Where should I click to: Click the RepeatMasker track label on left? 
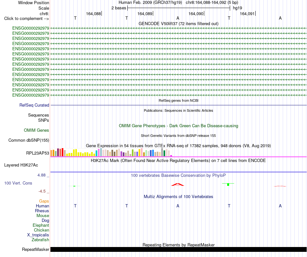[x=36, y=249]
